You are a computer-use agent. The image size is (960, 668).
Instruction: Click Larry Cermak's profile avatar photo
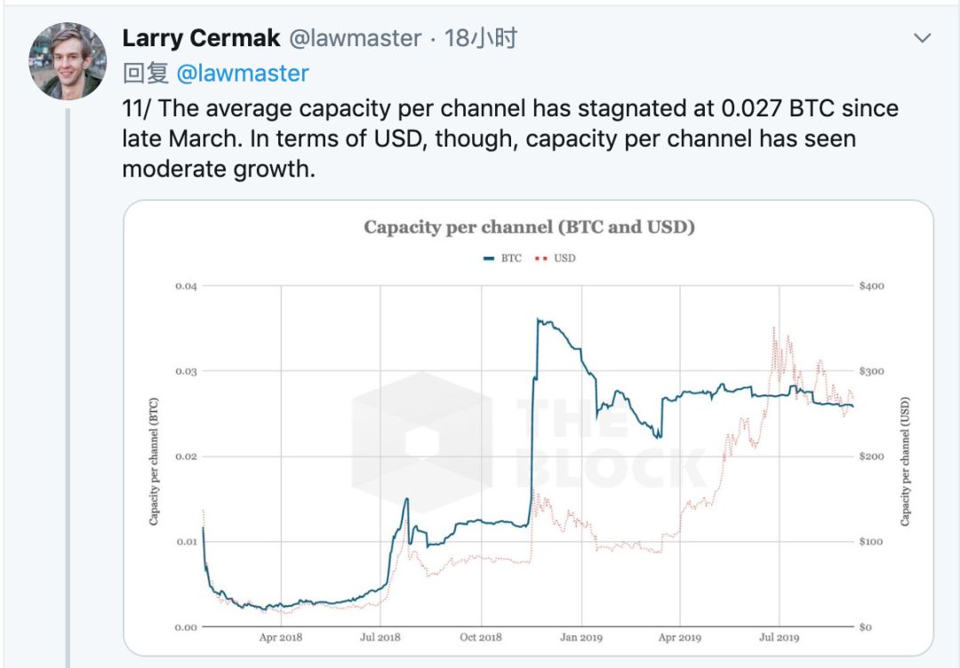click(68, 62)
